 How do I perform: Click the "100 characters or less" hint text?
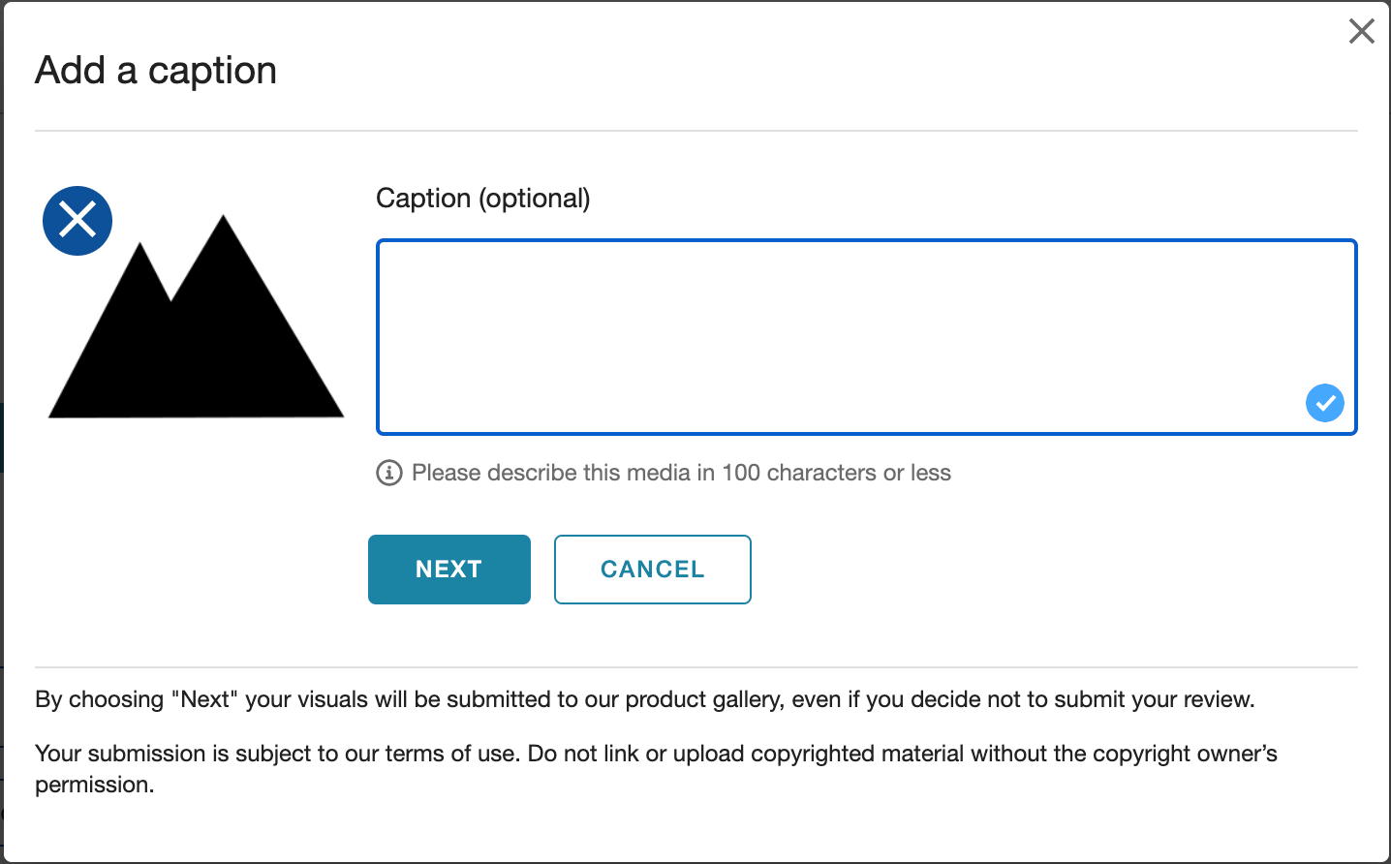tap(681, 473)
